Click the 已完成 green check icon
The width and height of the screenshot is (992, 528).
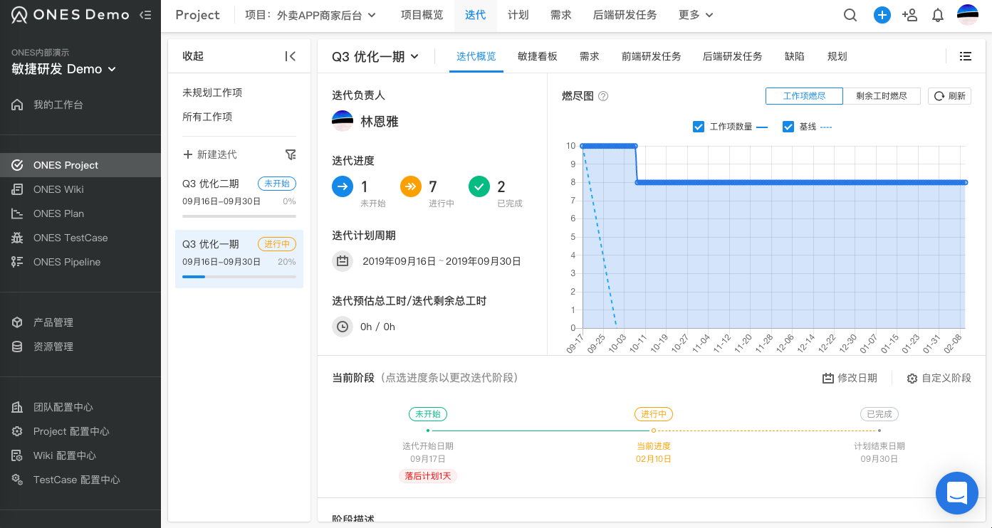pos(479,186)
